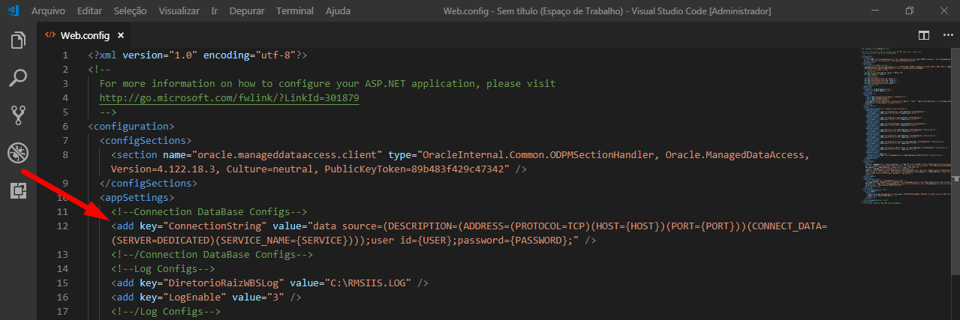Close the Web.config editor tab
The width and height of the screenshot is (960, 320).
click(120, 35)
